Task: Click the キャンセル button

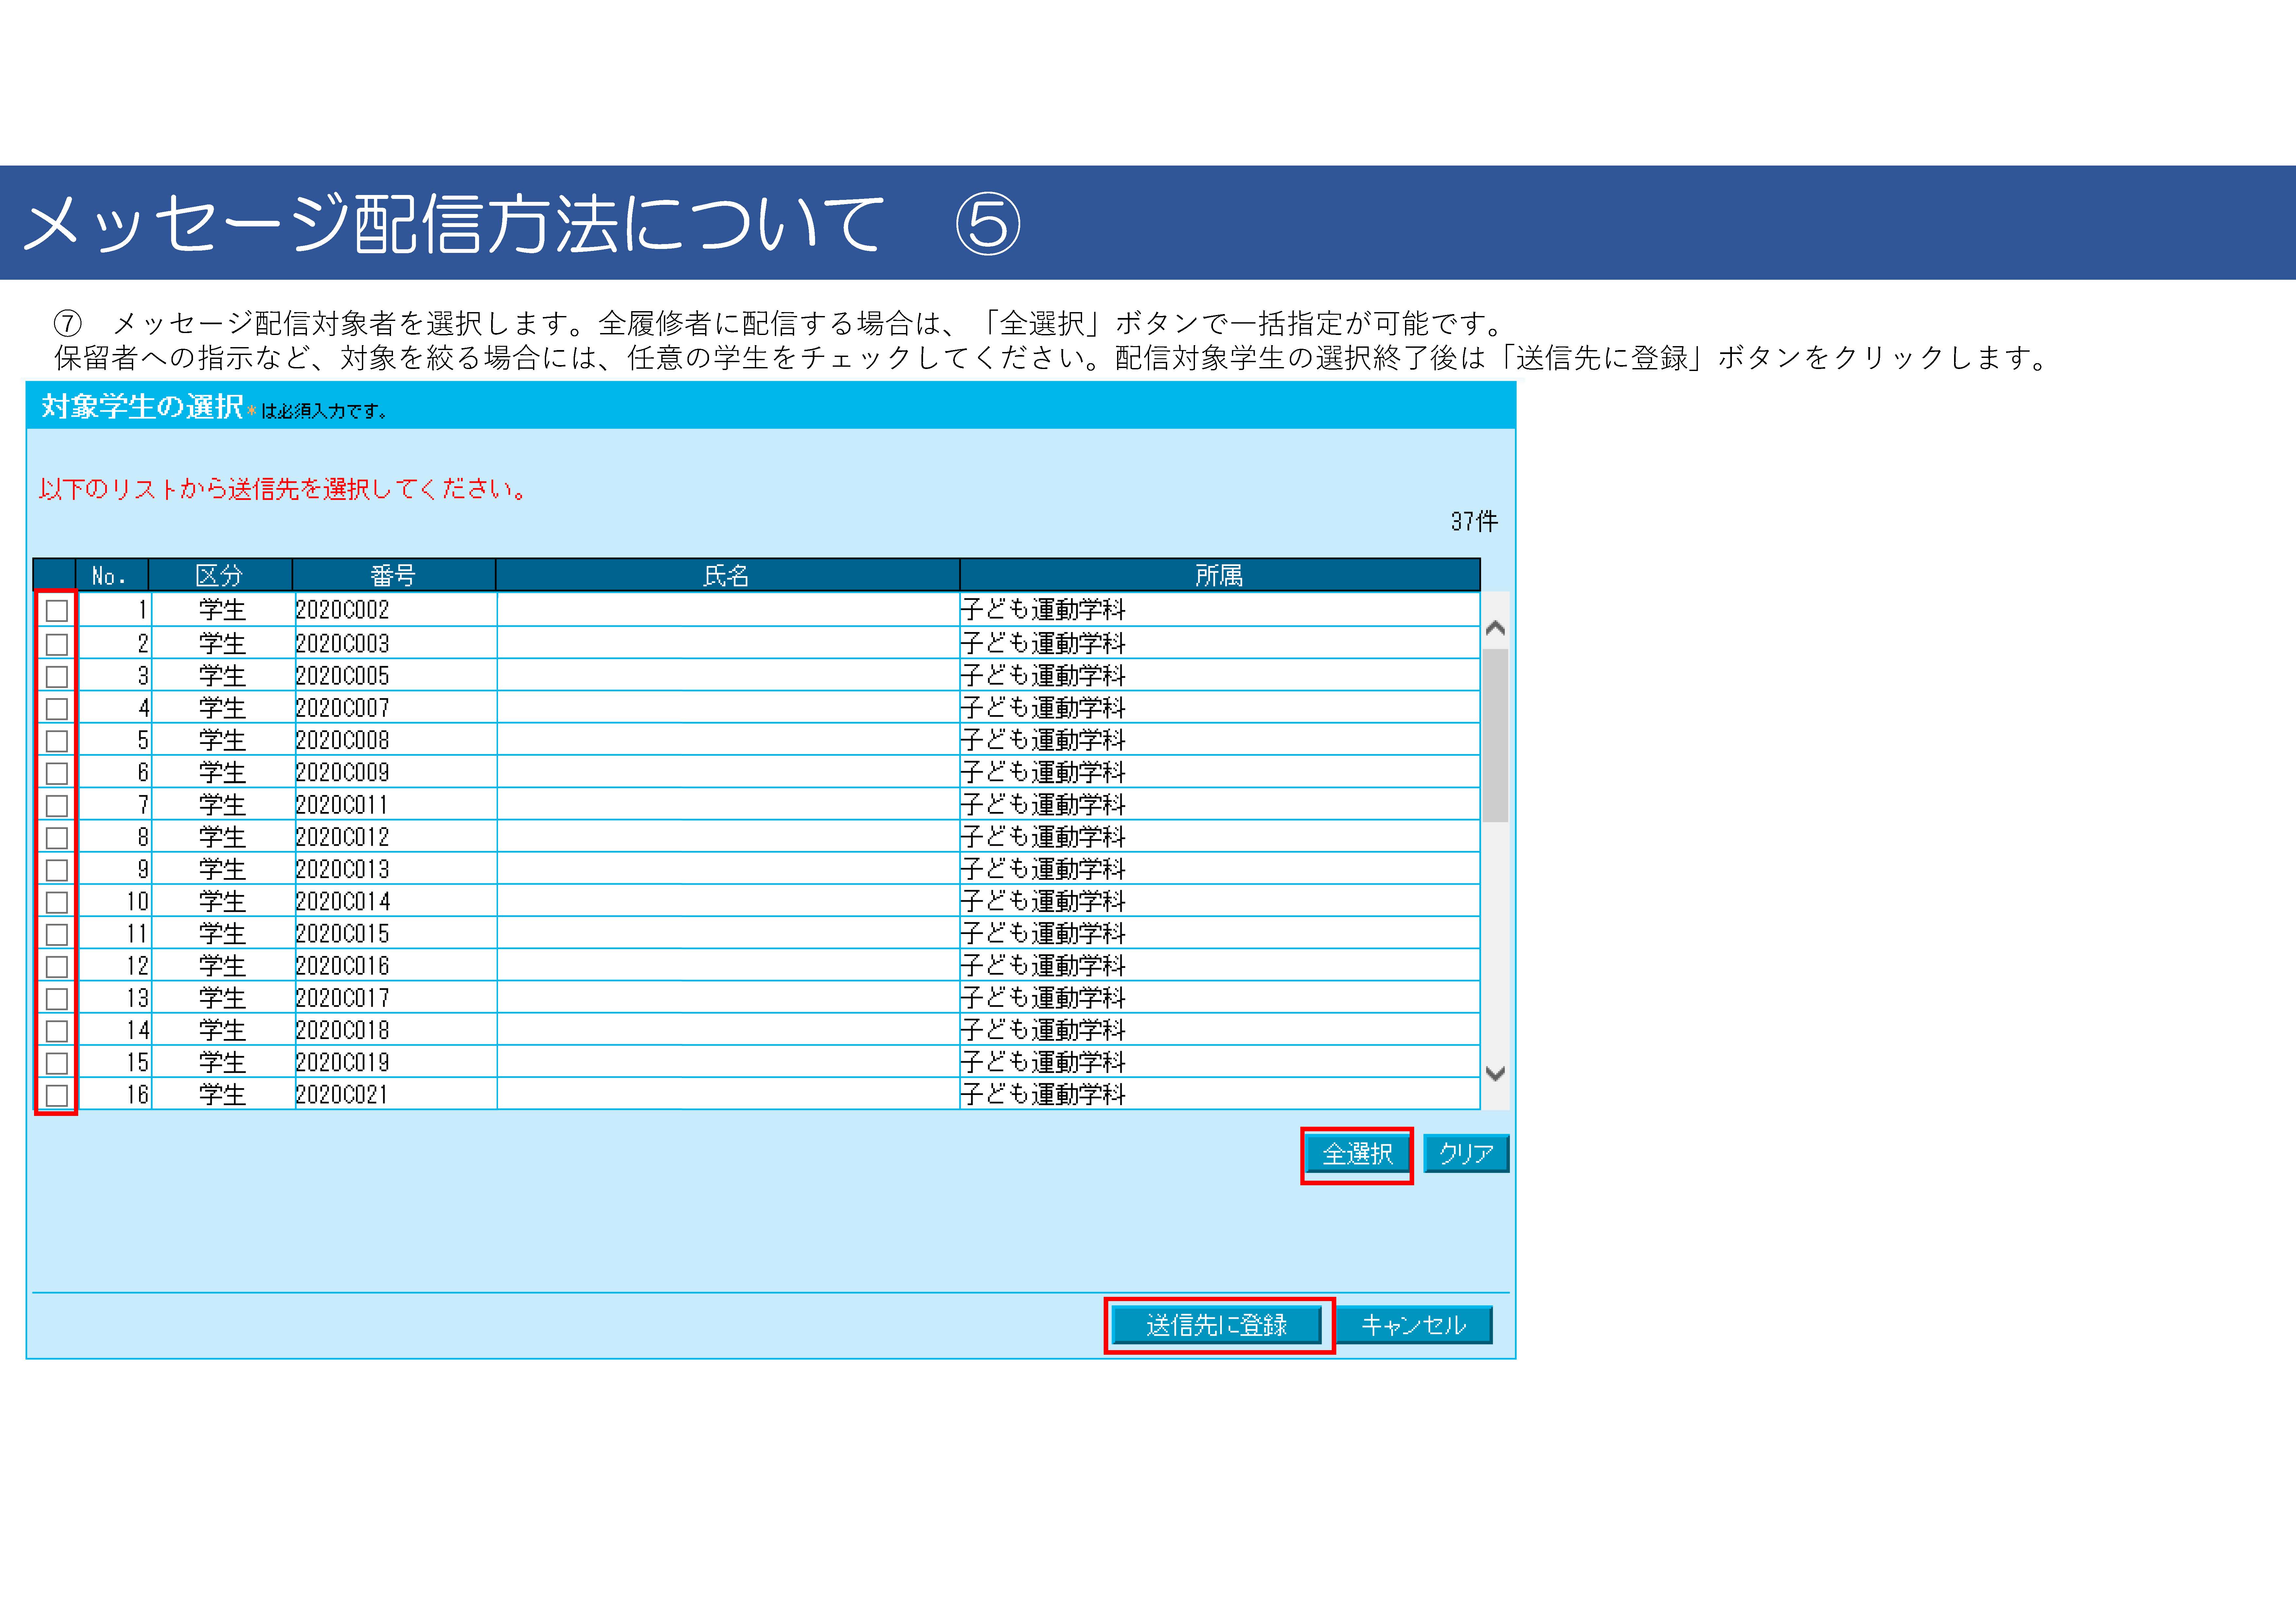Action: (1414, 1325)
